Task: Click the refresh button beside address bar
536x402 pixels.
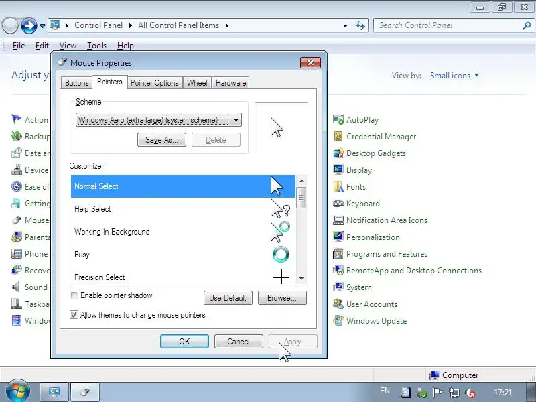Action: [x=360, y=25]
